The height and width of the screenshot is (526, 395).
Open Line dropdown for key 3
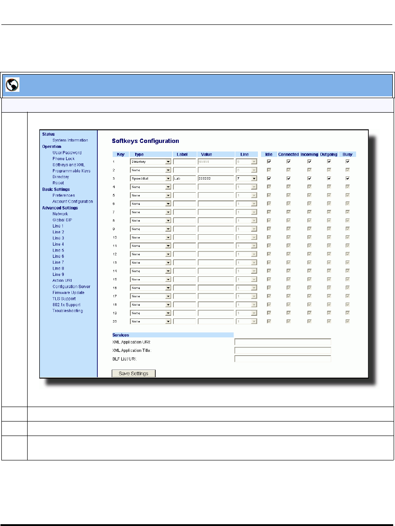coord(246,179)
